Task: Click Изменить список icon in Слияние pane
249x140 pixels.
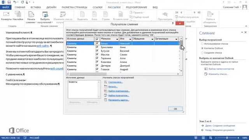Action: point(206,74)
